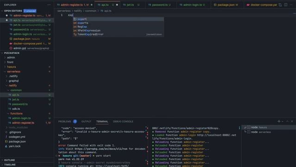Viewport: 296px width, 167px height.
Task: Open the yarnpkg docs link in terminal
Action: pyautogui.click(x=101, y=149)
